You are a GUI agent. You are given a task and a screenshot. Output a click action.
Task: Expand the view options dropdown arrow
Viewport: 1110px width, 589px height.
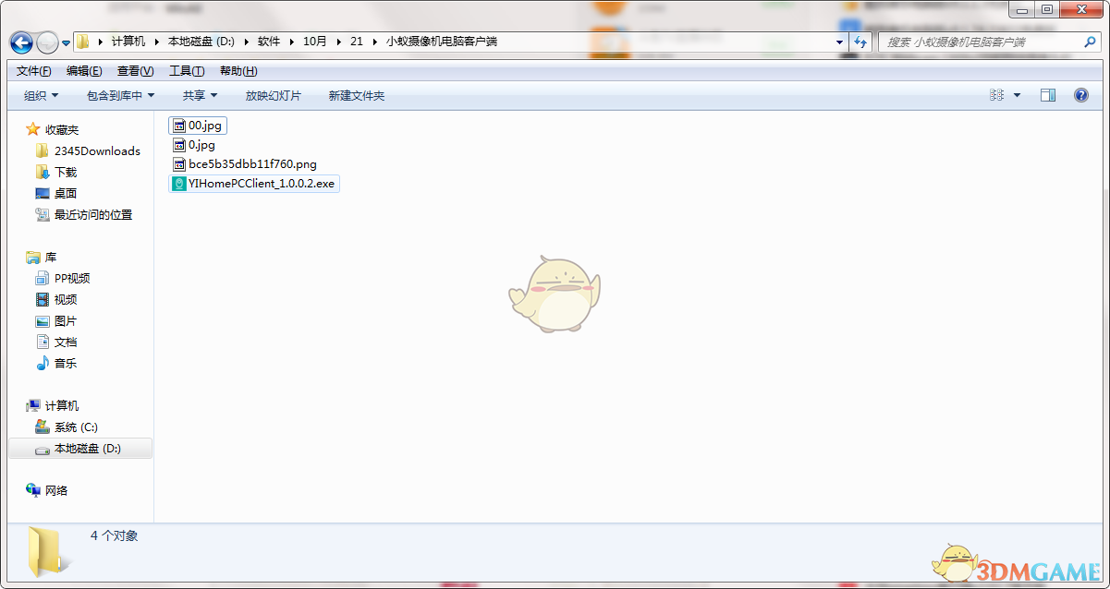(x=1017, y=95)
